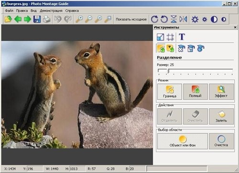Open the Справка menu

pos(72,11)
